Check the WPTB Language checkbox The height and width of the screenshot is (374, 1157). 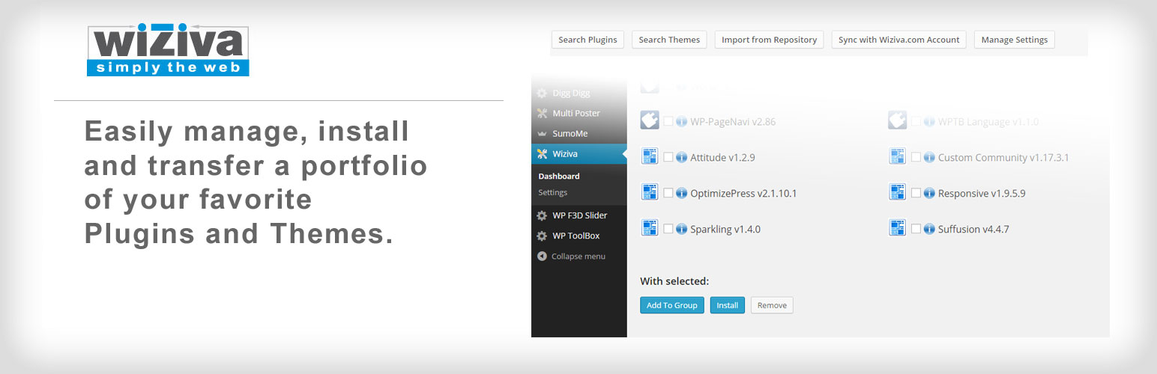tap(916, 121)
